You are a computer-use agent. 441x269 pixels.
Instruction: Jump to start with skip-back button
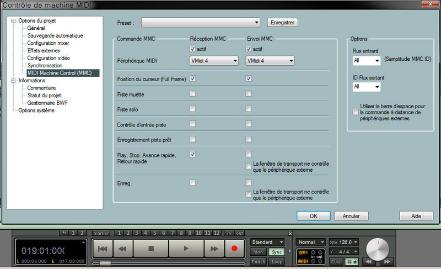pos(103,249)
